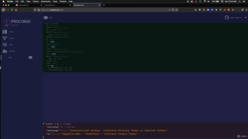
Task: Go to the Firefox home page icon
Action: tap(16, 10)
